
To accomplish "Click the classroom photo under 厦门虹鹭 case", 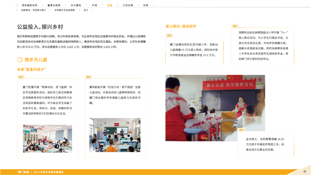I will pyautogui.click(x=47, y=139).
